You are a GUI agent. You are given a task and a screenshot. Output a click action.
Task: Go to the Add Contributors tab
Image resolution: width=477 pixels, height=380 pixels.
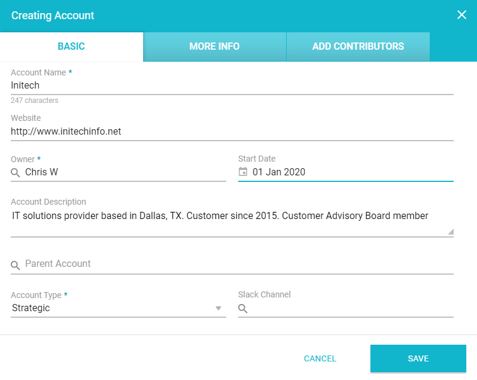point(358,47)
